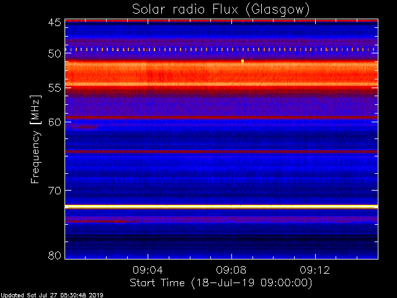Image resolution: width=397 pixels, height=298 pixels.
Task: Click the yellow spot near 51 MHz at 09:08
Action: click(x=243, y=61)
